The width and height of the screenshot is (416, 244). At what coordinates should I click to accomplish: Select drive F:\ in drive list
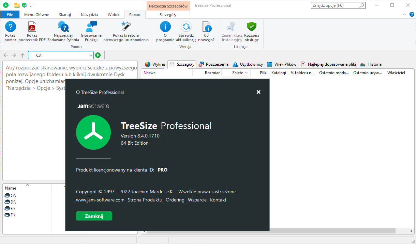(x=11, y=215)
